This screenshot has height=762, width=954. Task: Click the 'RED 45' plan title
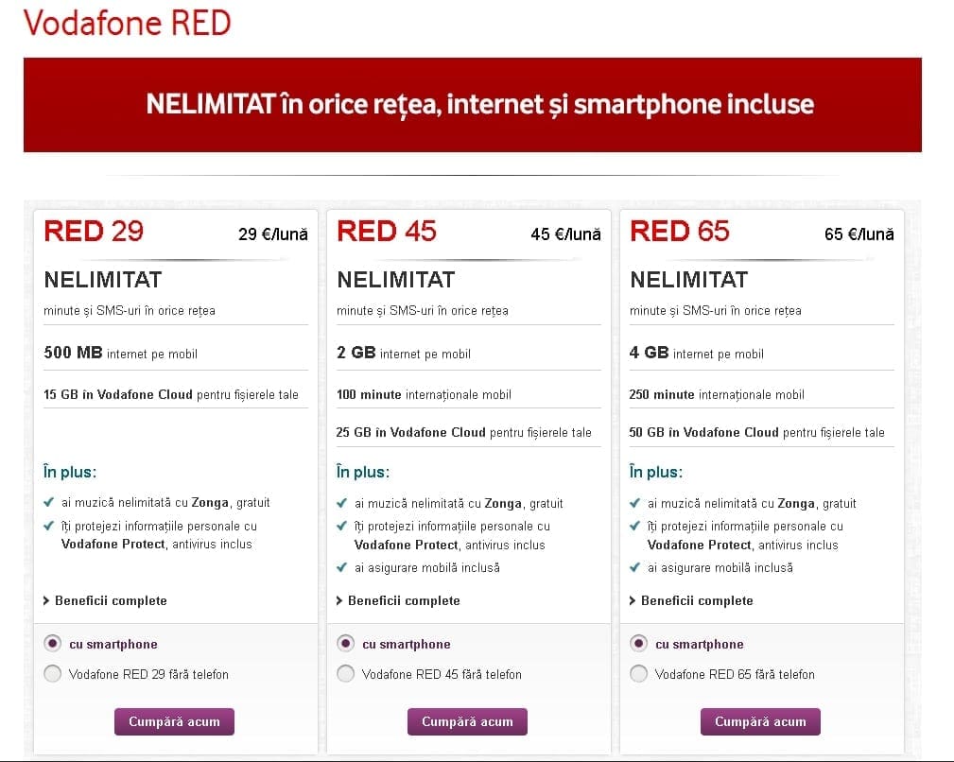387,232
